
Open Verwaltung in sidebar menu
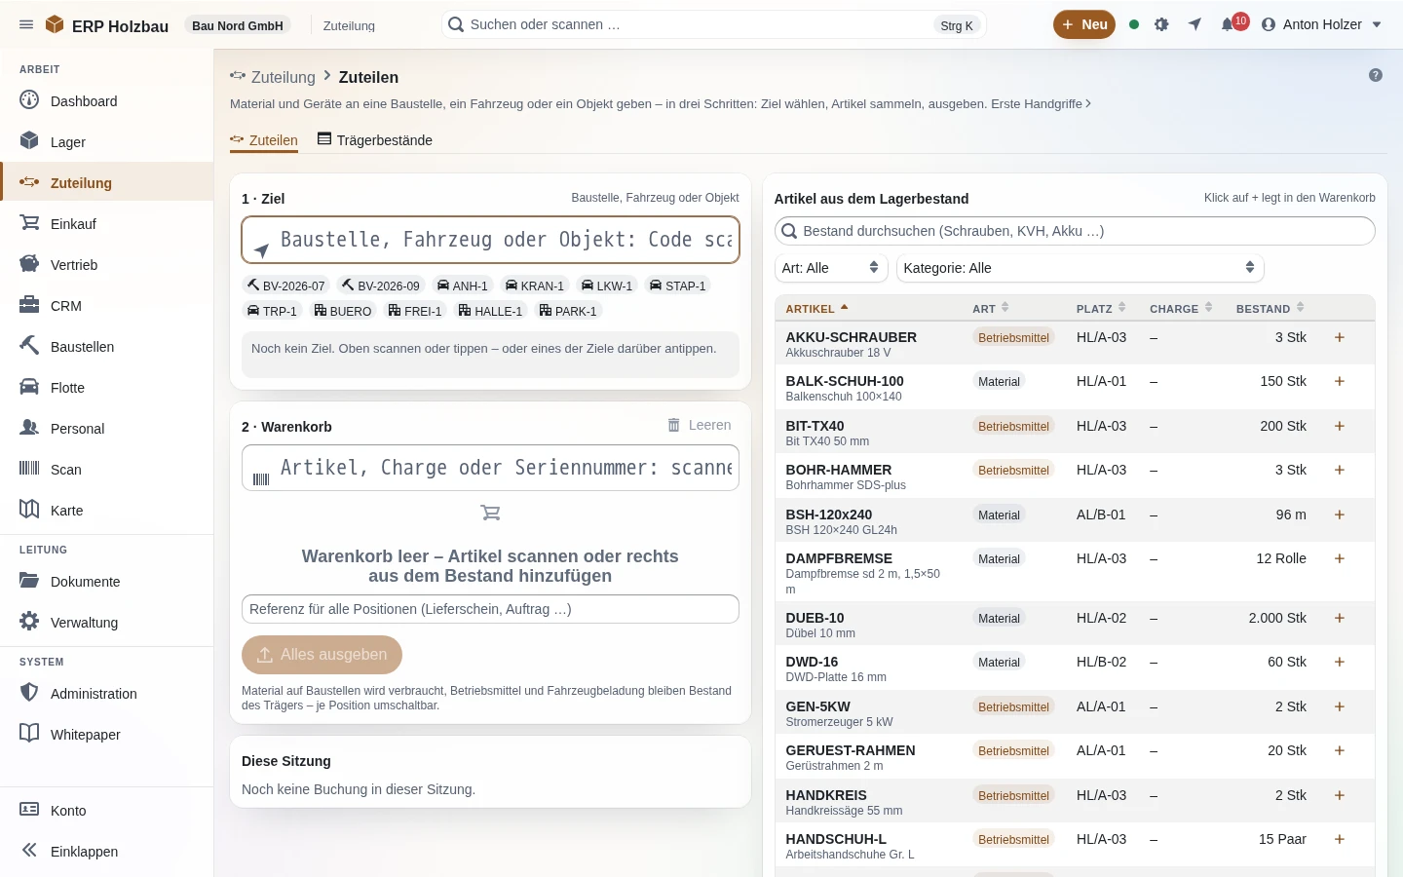[x=107, y=622]
